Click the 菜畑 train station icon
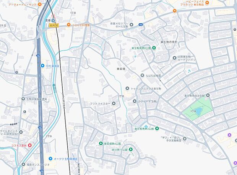The image size is (237, 175). [54, 20]
